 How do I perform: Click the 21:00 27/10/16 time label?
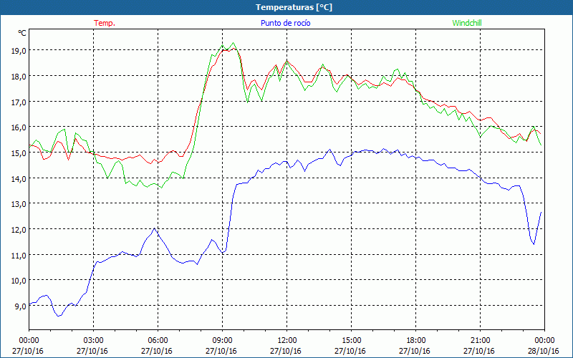coord(479,346)
